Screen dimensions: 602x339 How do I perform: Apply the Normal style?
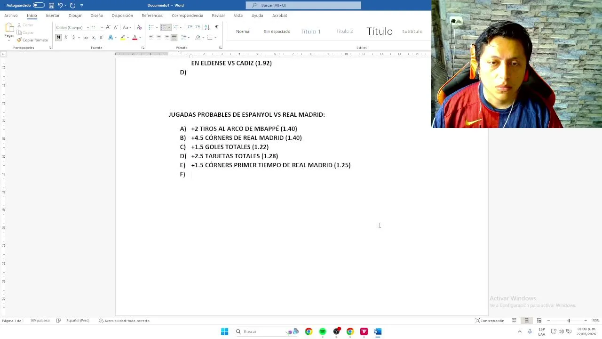point(243,32)
